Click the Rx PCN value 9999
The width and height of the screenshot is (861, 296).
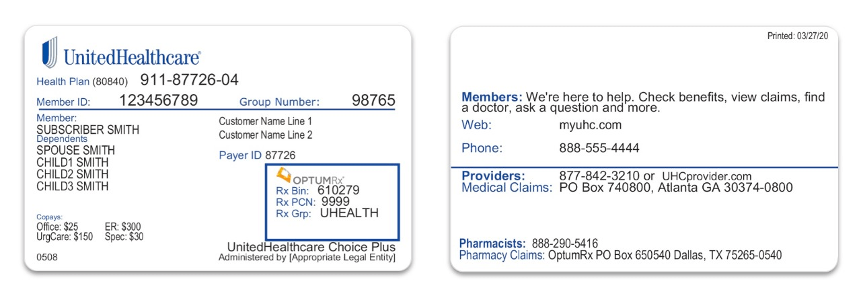336,201
